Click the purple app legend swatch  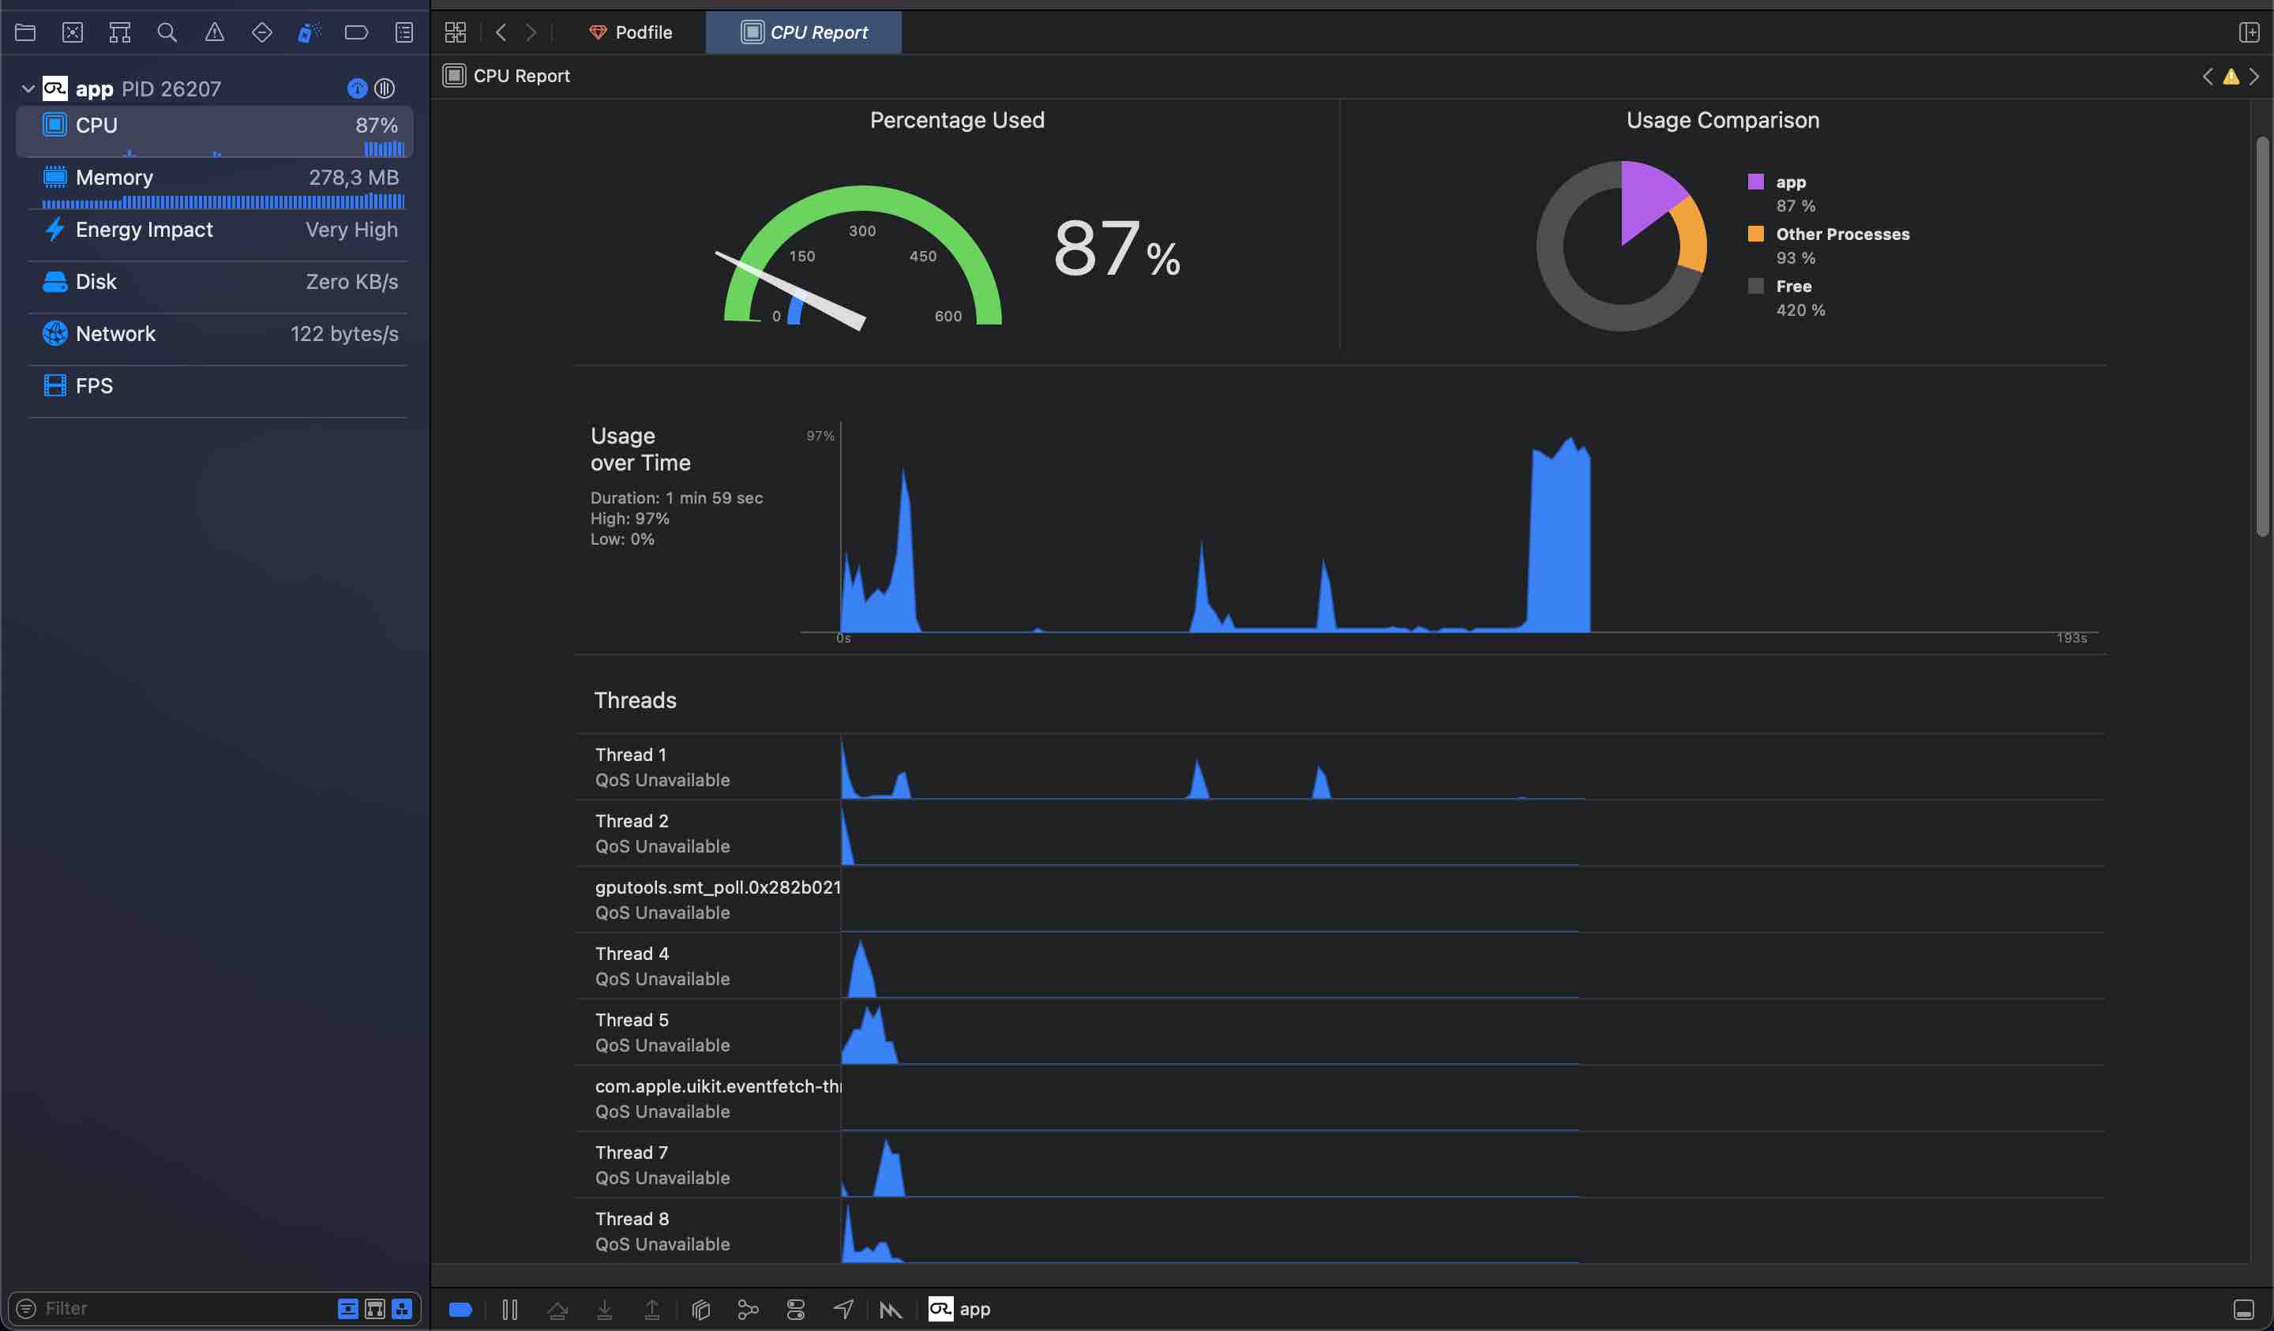point(1755,182)
